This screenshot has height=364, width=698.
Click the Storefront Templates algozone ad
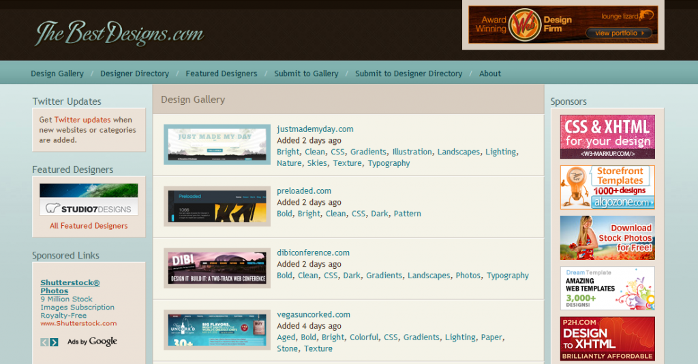tap(607, 187)
